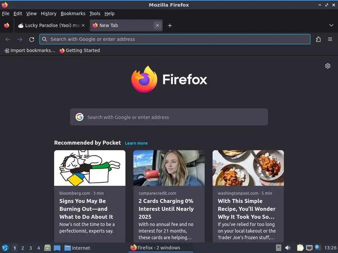Image resolution: width=338 pixels, height=253 pixels.
Task: Open the notification alert tray icon
Action: pyautogui.click(x=318, y=247)
